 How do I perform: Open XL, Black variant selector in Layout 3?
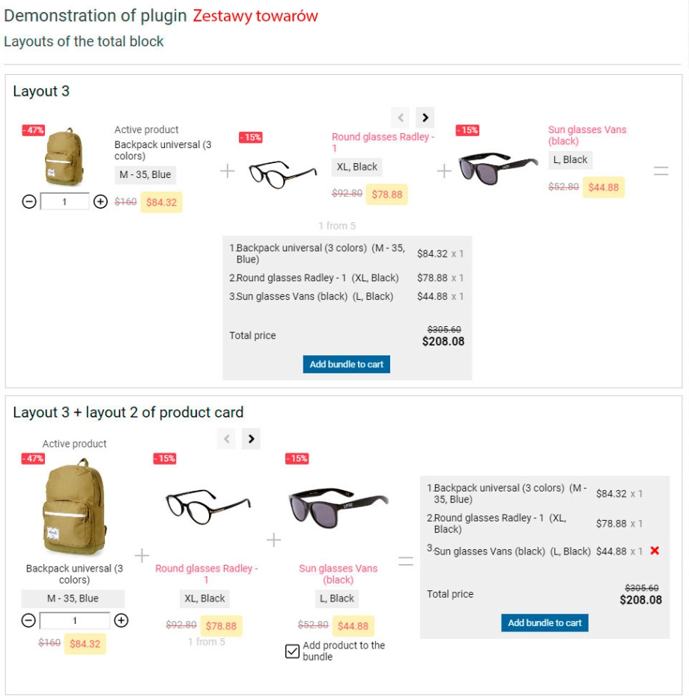tap(357, 167)
